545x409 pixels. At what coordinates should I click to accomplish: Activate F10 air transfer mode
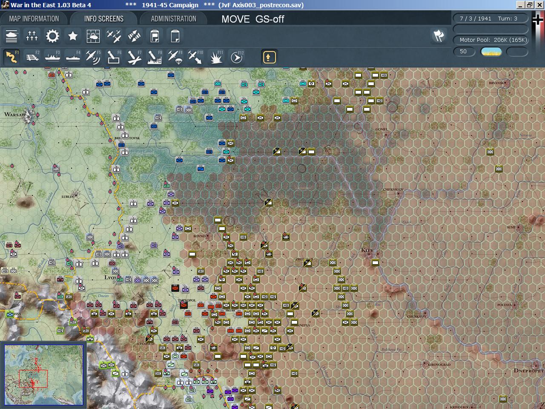(x=195, y=57)
